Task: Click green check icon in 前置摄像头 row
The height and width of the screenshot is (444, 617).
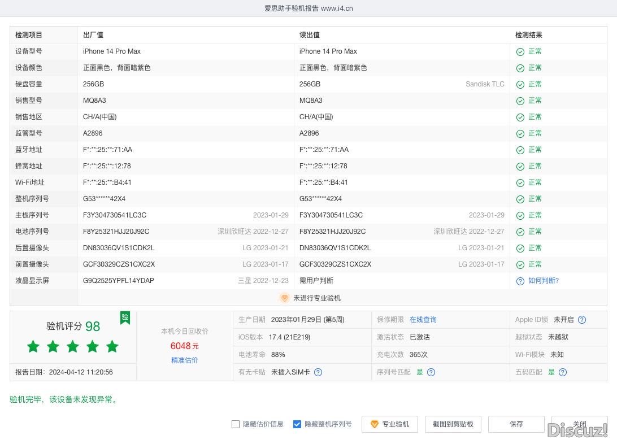Action: [x=520, y=265]
